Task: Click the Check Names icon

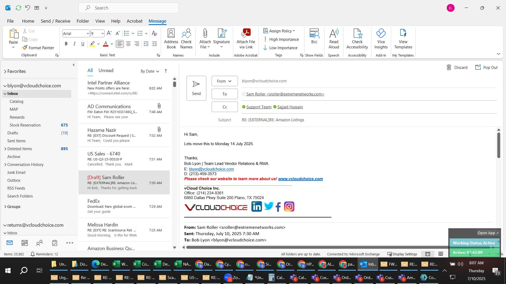Action: click(x=186, y=39)
